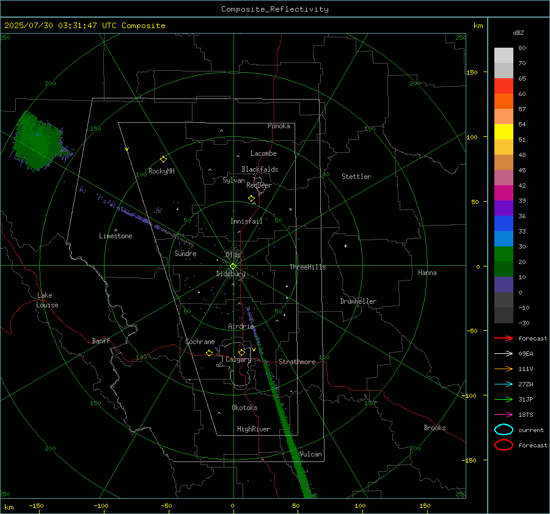Click the Brooks city label
The height and width of the screenshot is (514, 550).
pos(435,428)
